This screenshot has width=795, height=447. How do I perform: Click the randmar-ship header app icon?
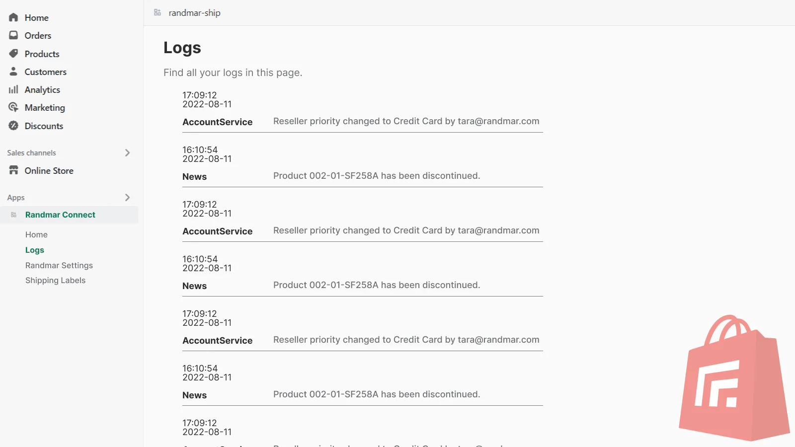click(x=158, y=12)
